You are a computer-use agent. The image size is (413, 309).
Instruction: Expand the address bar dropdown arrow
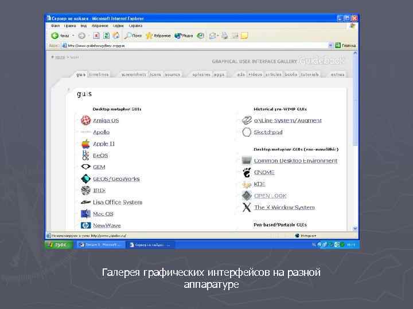pyautogui.click(x=331, y=45)
